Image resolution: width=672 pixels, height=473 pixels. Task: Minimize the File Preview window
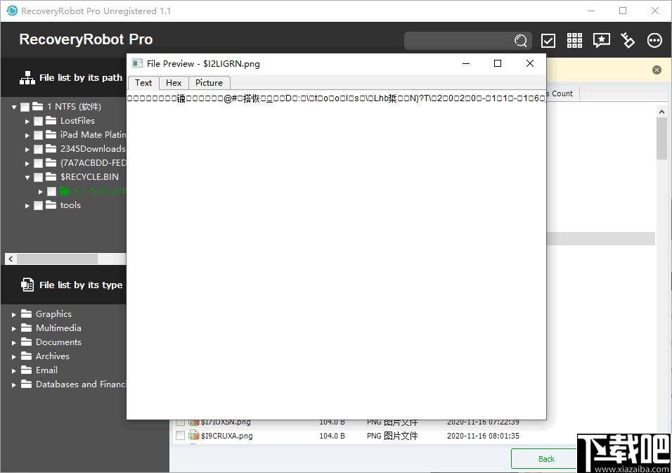pyautogui.click(x=466, y=63)
